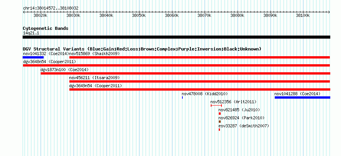Select the nsv1041288 blue gain bar

303,97
